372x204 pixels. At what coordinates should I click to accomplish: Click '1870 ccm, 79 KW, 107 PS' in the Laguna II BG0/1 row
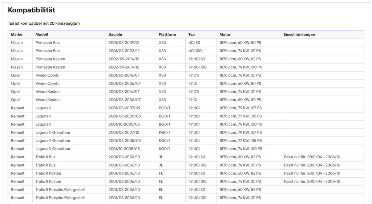point(240,108)
